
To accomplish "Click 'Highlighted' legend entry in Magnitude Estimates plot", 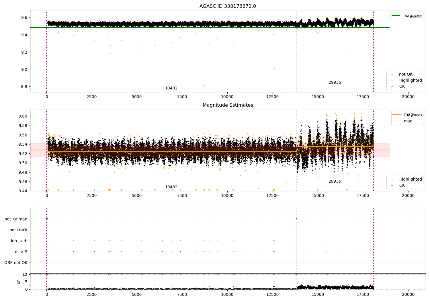I will click(x=410, y=179).
